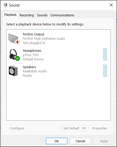Click the Set Default button
This screenshot has height=147, width=117.
click(71, 128)
